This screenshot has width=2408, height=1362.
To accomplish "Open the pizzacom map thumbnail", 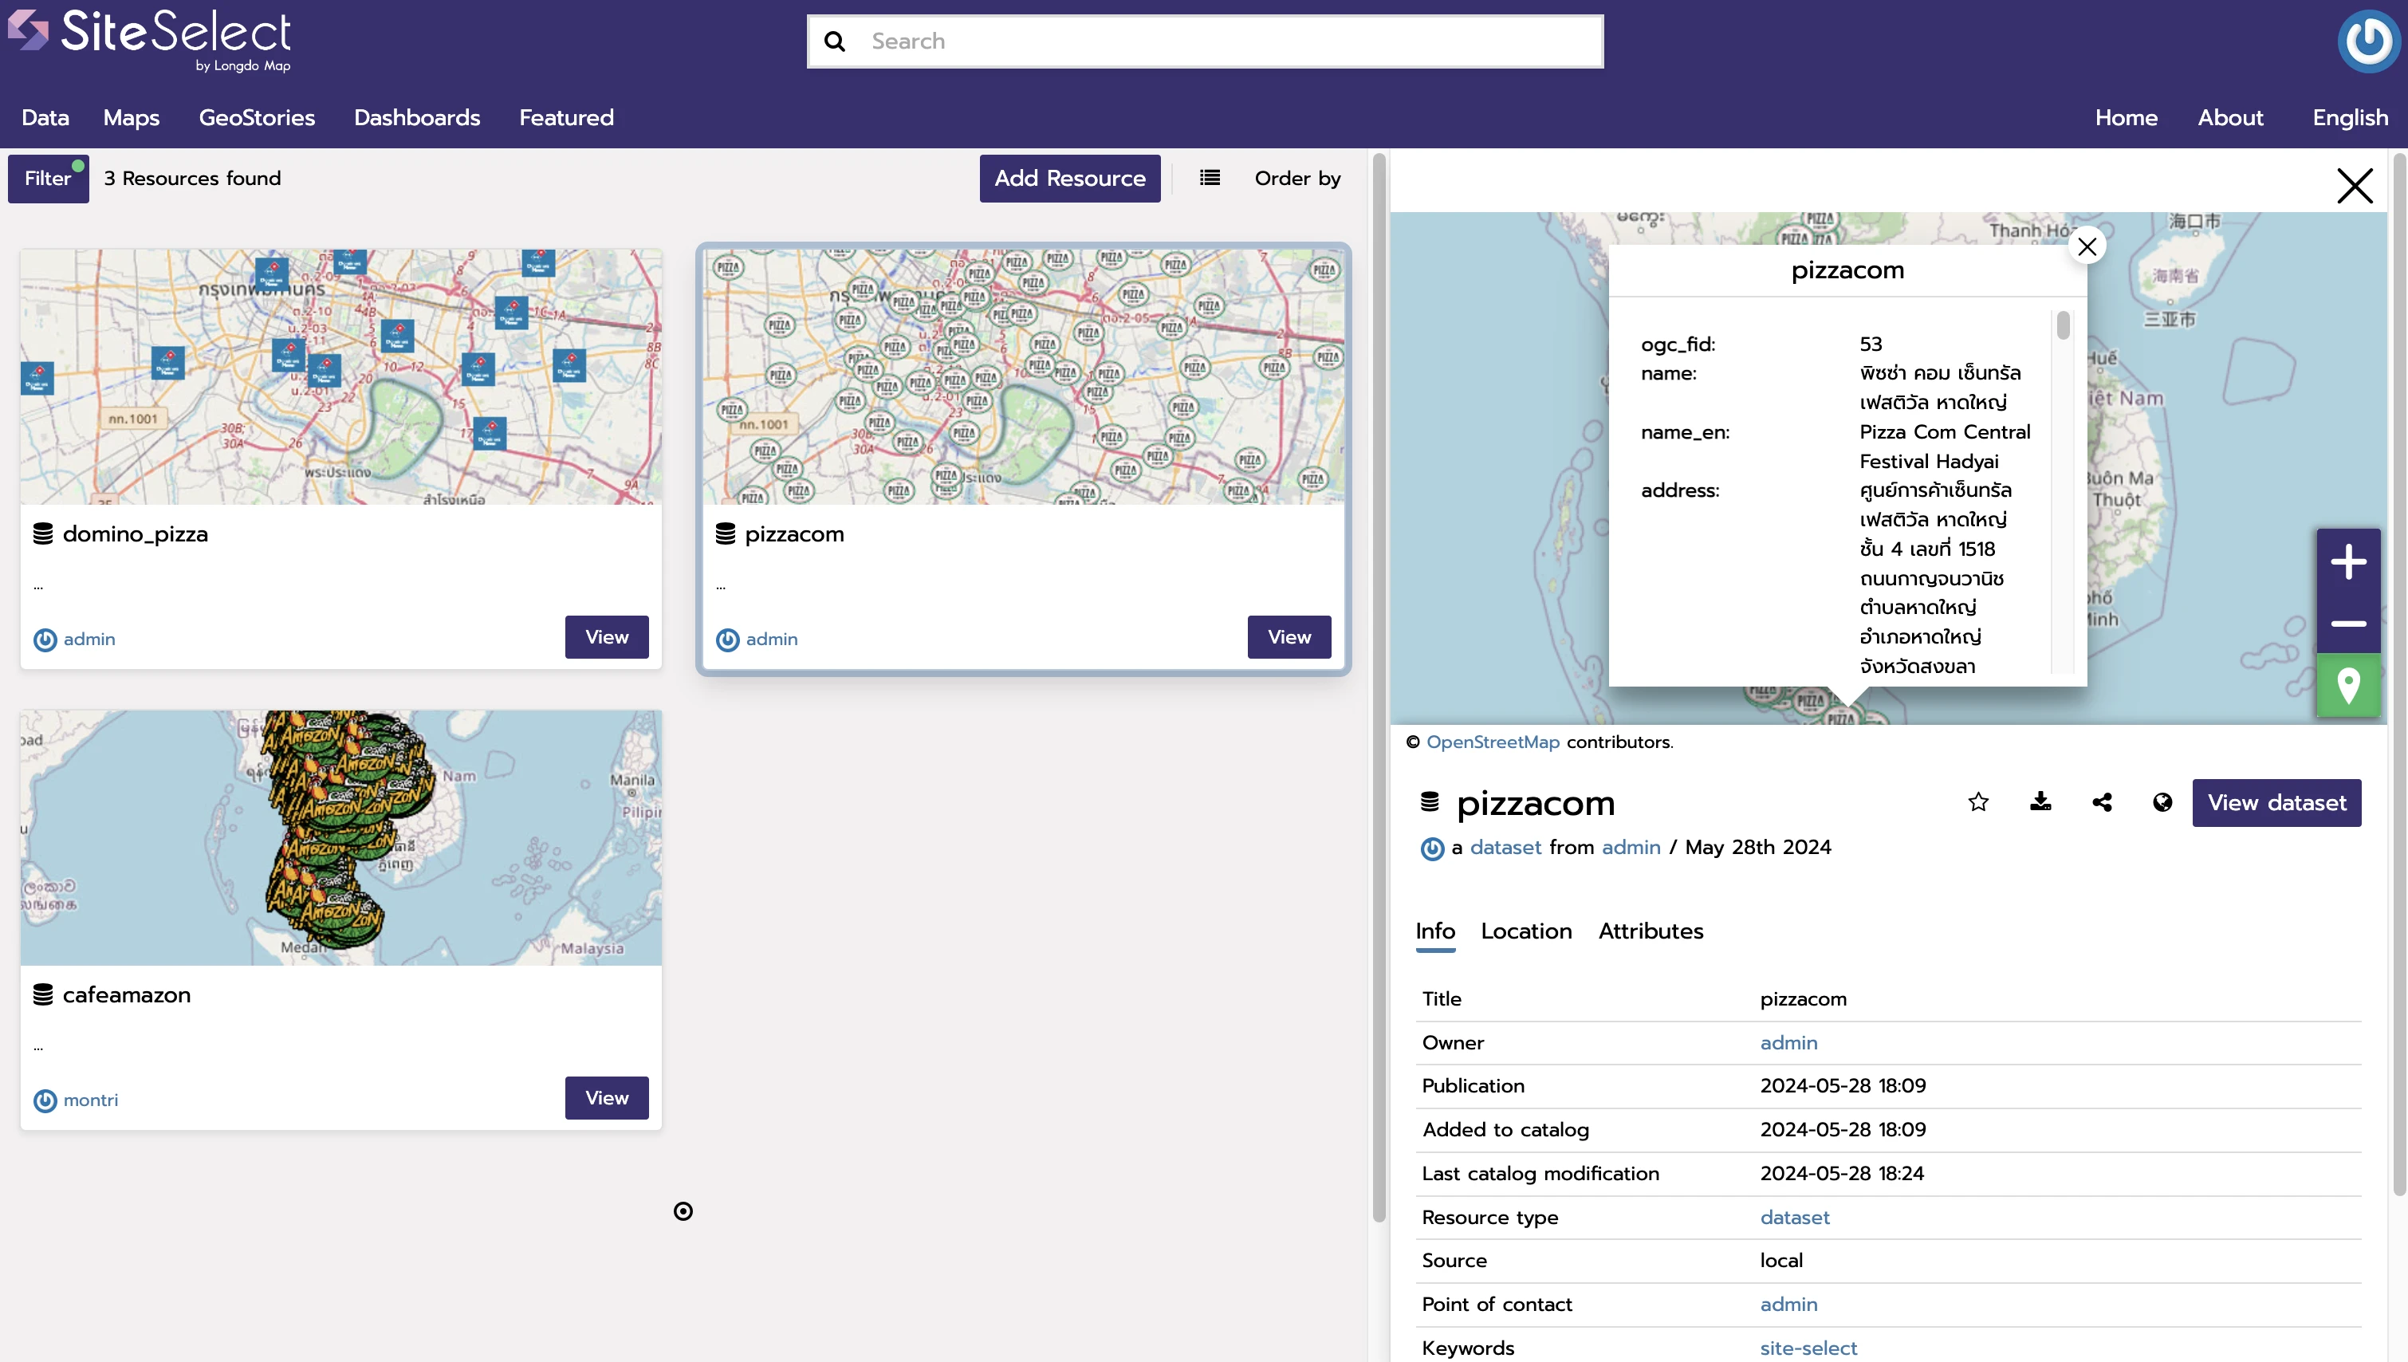I will (x=1023, y=376).
